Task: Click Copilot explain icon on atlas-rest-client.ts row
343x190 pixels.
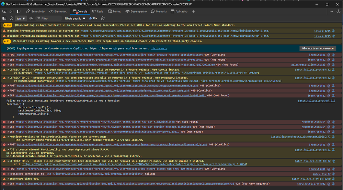Action: click(x=334, y=64)
